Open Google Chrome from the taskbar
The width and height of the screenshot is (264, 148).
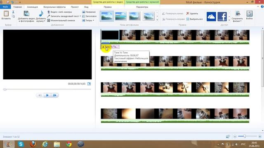pos(69,144)
